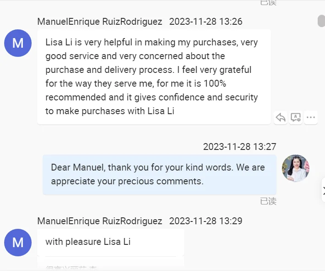Viewport: 325px width, 271px height.
Task: Click the 'Dear Manuel, thank you' reply bubble
Action: tap(159, 174)
